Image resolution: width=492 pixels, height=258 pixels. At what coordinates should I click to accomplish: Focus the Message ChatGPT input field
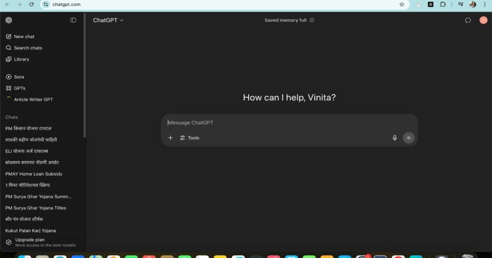coord(289,122)
